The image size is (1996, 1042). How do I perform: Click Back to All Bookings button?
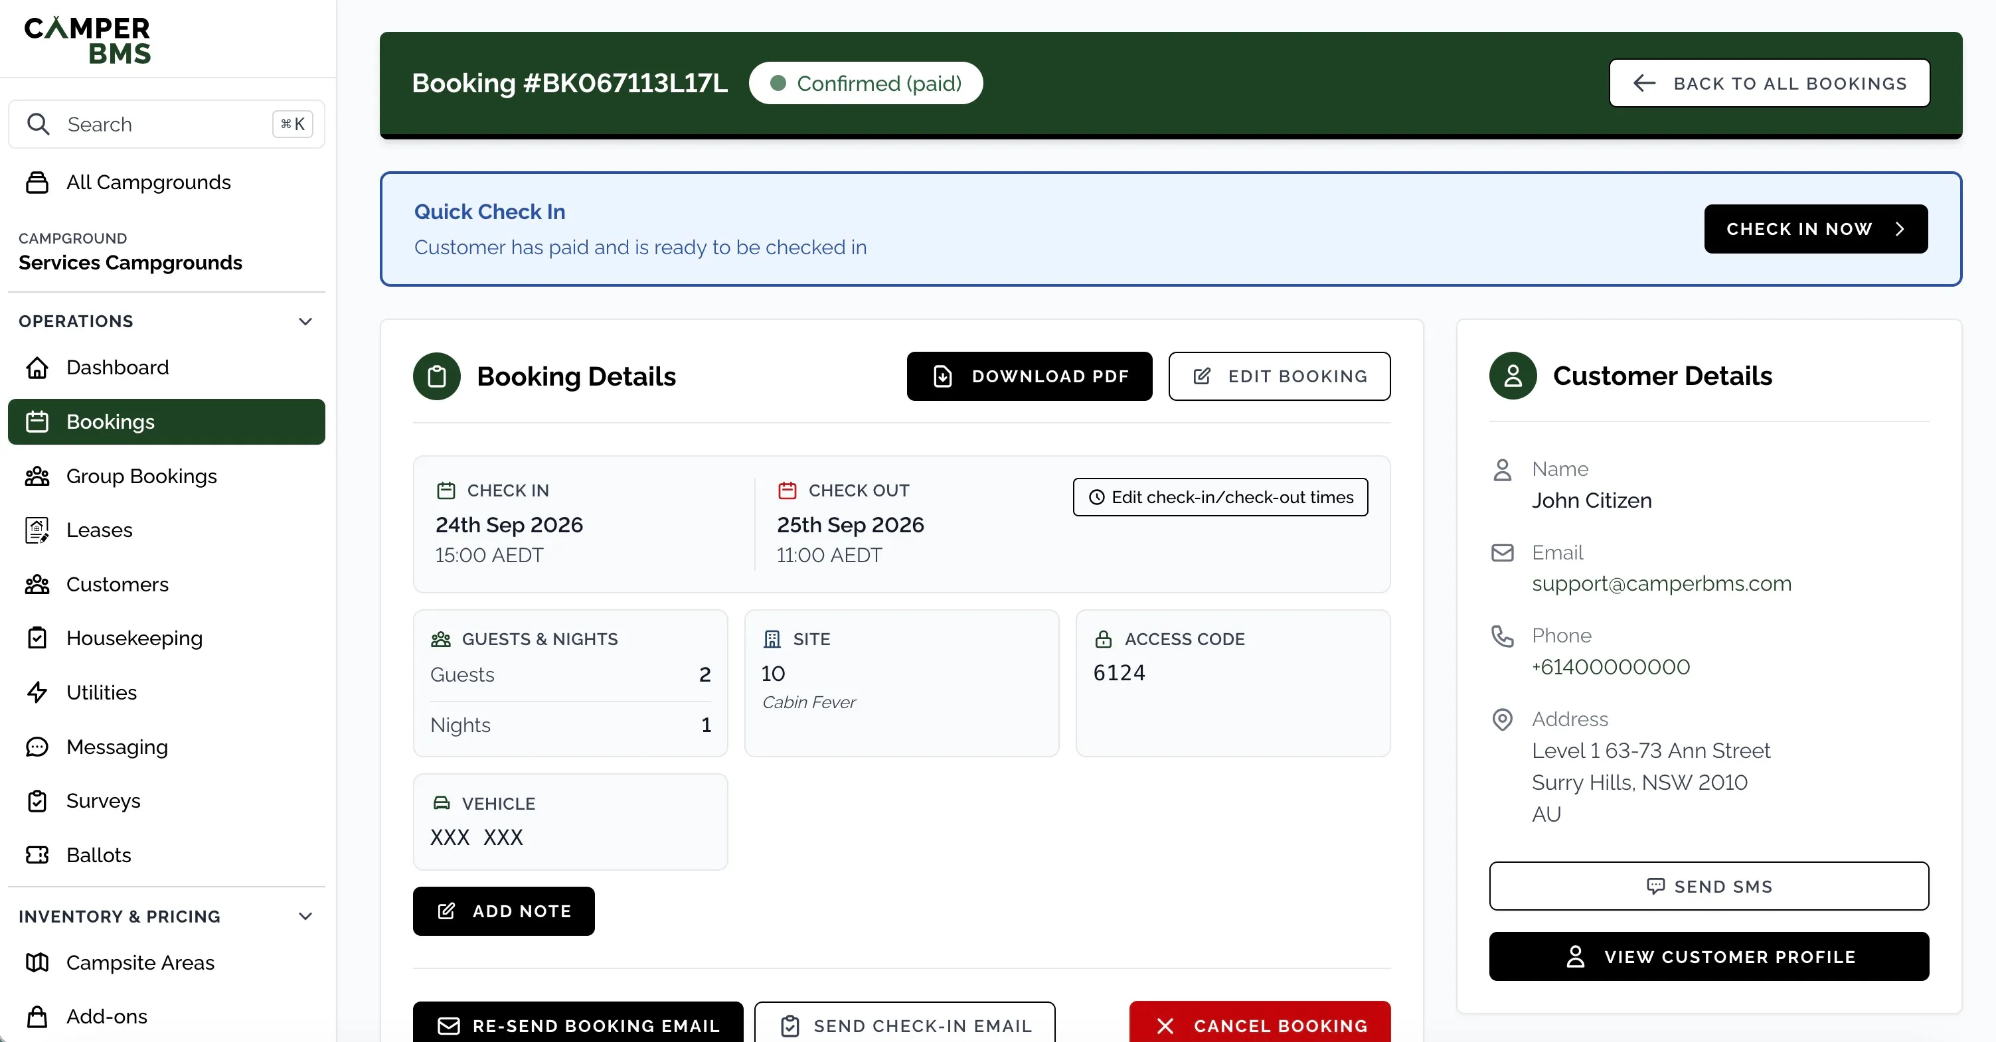[1770, 83]
